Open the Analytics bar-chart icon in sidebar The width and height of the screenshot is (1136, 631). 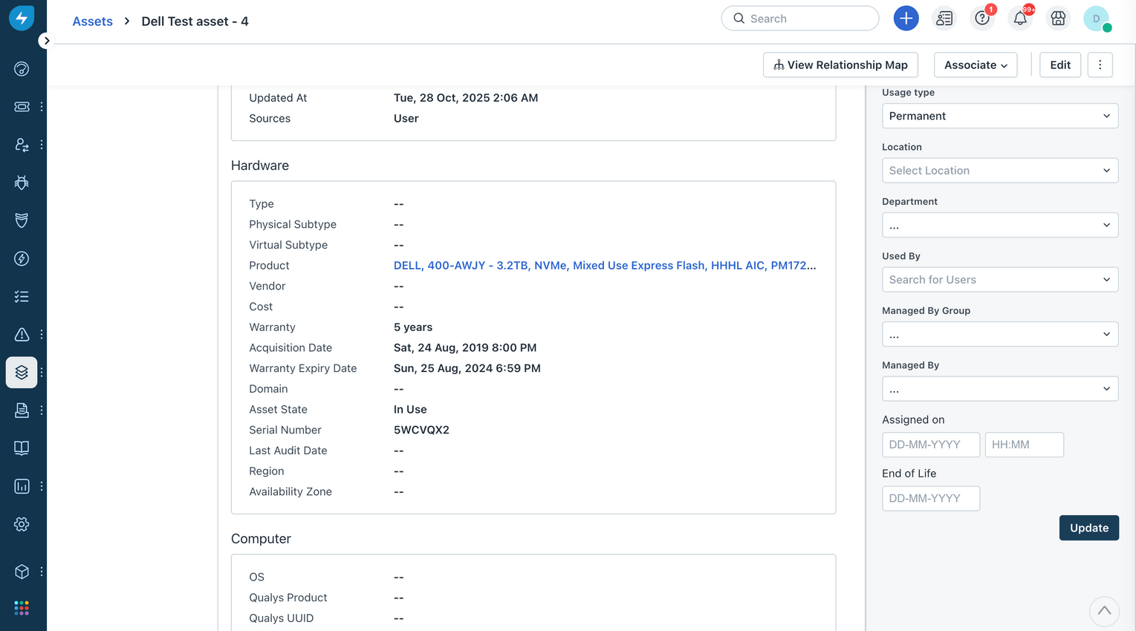click(x=22, y=485)
